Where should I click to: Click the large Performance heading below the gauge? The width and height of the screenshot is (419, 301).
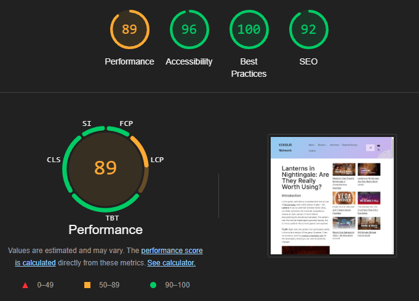[x=105, y=230]
